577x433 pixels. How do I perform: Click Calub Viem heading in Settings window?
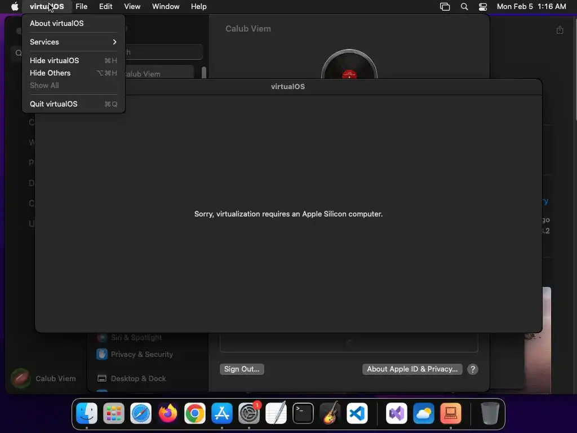[x=248, y=29]
